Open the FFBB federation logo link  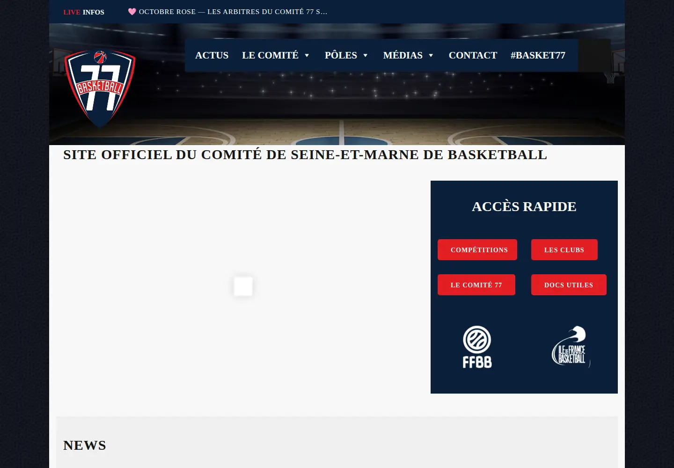pyautogui.click(x=477, y=347)
